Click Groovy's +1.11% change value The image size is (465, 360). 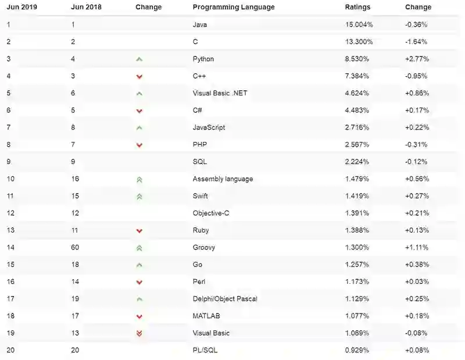417,248
